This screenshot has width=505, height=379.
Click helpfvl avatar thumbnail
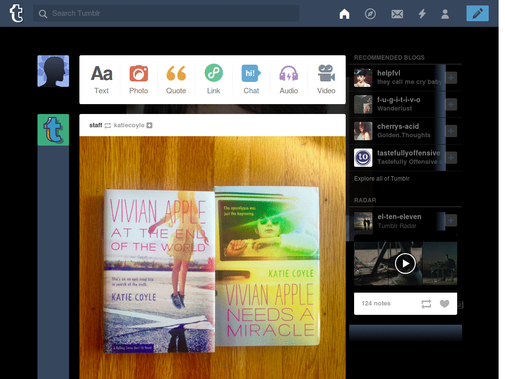pyautogui.click(x=363, y=77)
